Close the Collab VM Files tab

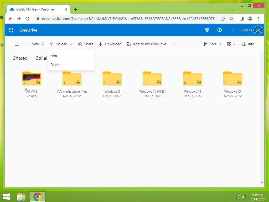coord(65,9)
